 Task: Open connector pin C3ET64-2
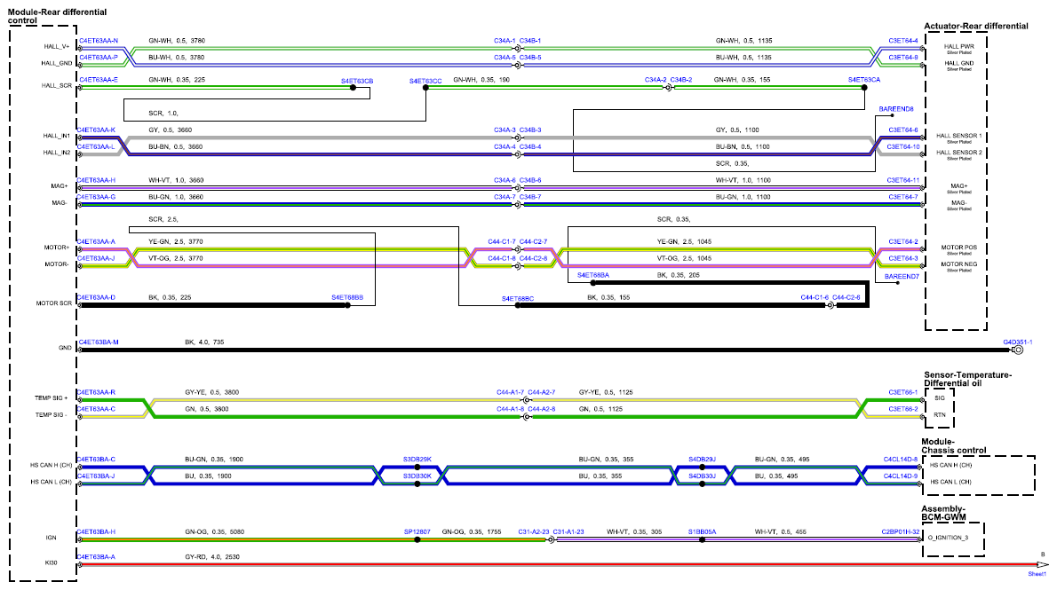coord(903,242)
